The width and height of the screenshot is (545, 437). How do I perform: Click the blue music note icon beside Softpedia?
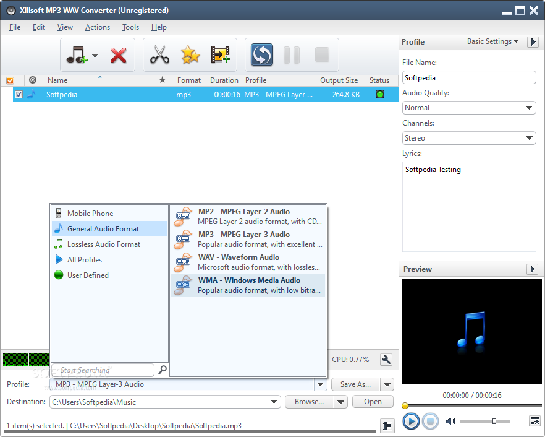32,94
